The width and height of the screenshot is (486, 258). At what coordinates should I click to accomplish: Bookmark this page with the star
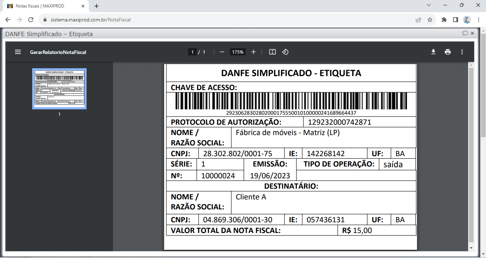click(430, 20)
